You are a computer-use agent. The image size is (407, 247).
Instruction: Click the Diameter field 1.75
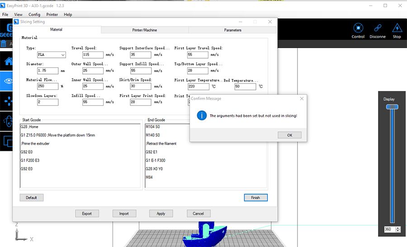[48, 70]
